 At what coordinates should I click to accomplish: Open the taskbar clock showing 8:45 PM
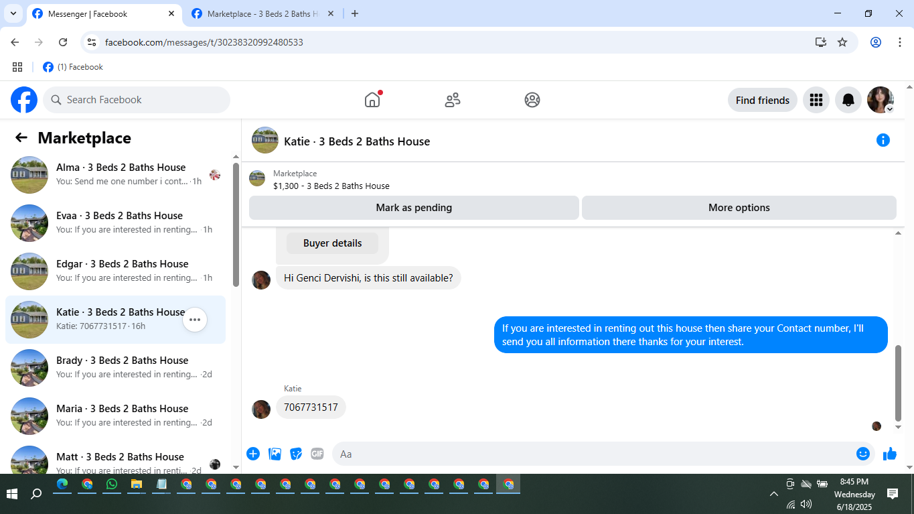854,494
